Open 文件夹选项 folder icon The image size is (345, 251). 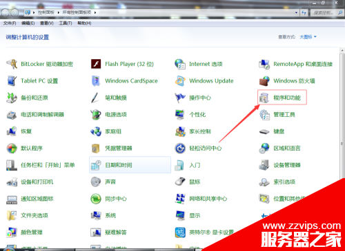[12, 215]
